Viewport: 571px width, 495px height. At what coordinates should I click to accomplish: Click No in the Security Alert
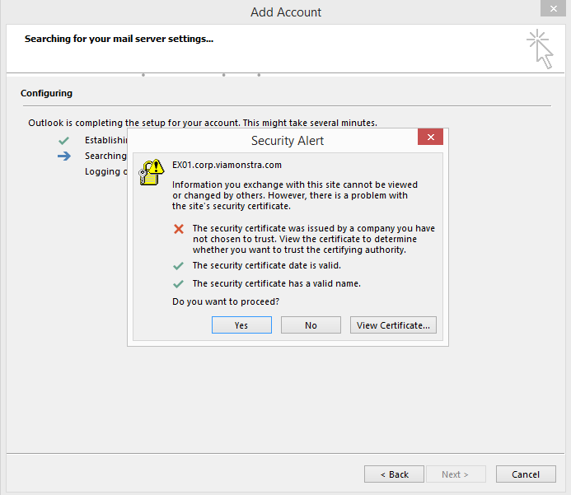(x=311, y=325)
